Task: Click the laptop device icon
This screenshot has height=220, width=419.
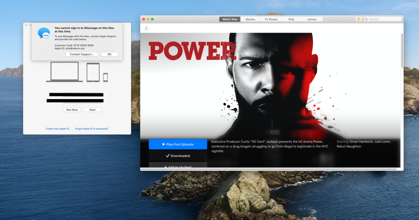Action: click(65, 72)
